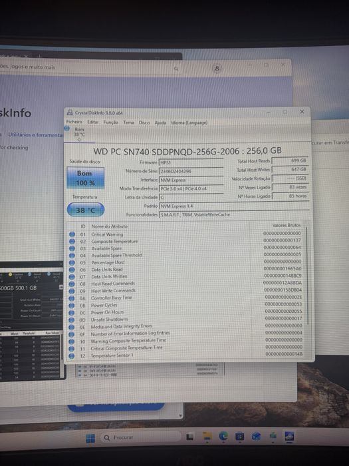Click the status icon of Percentage Used row

tap(72, 263)
